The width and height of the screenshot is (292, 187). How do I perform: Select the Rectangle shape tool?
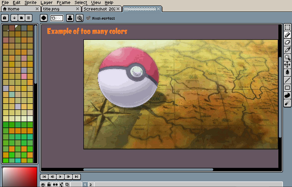pyautogui.click(x=287, y=87)
